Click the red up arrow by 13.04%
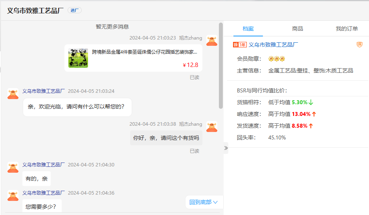369x215 pixels. [x=314, y=114]
